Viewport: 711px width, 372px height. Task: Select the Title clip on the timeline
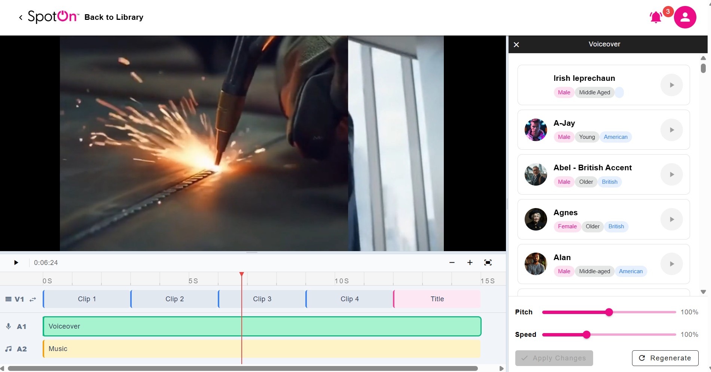(437, 299)
